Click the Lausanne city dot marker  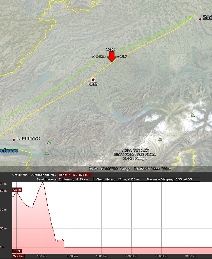[14, 140]
